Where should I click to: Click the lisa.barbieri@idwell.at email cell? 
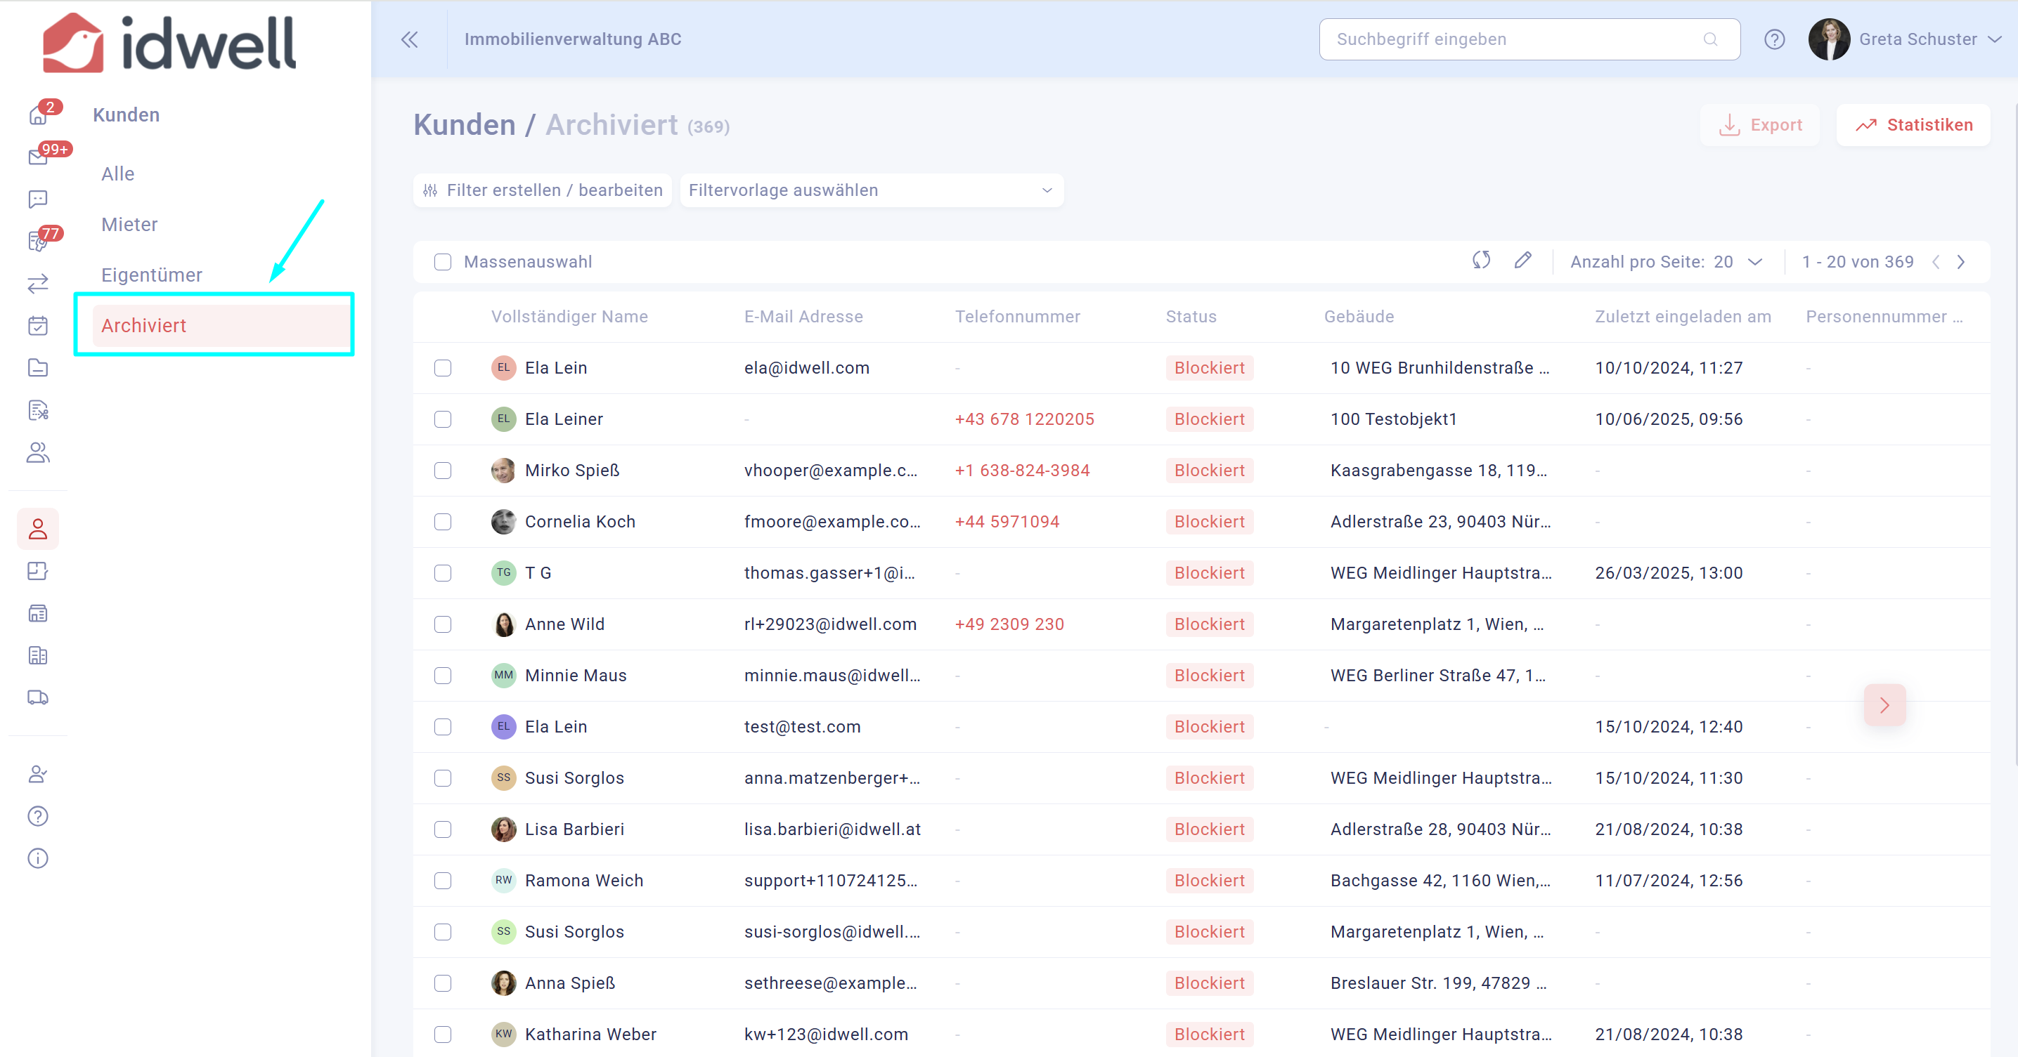(x=832, y=829)
